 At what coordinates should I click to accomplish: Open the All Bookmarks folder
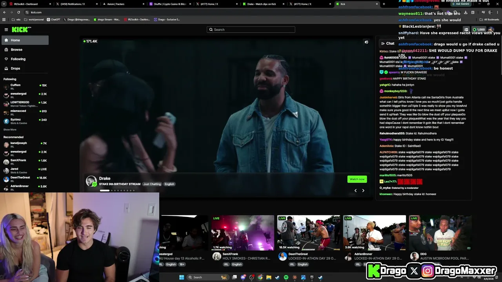click(489, 19)
